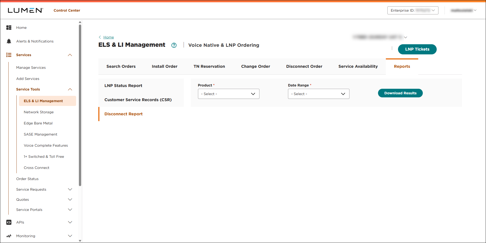Screen dimensions: 486x243
Task: Click the back chevron beside Home
Action: click(x=100, y=37)
